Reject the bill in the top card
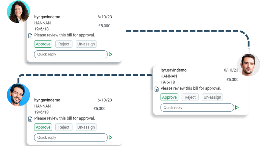The image size is (267, 146). (64, 44)
